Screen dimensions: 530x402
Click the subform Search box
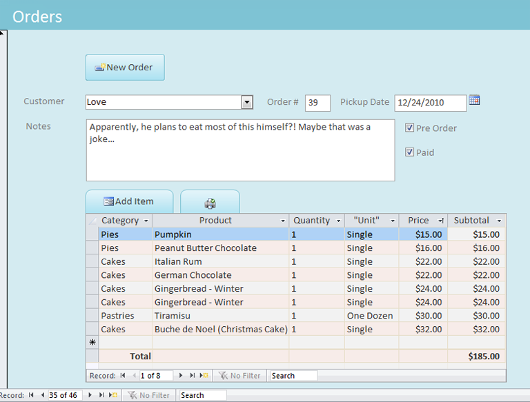pyautogui.click(x=293, y=376)
